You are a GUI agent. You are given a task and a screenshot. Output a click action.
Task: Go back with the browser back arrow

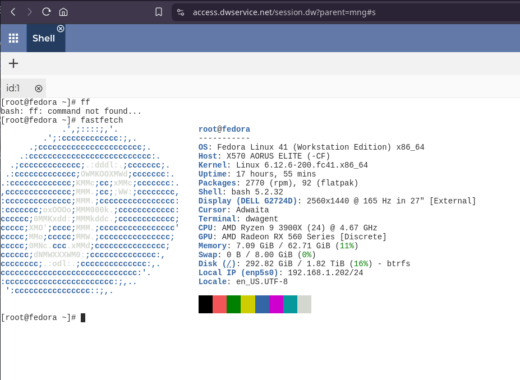[13, 12]
